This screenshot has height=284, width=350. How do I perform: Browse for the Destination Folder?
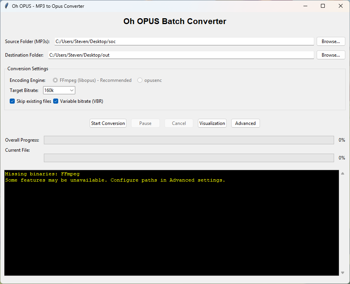click(331, 55)
